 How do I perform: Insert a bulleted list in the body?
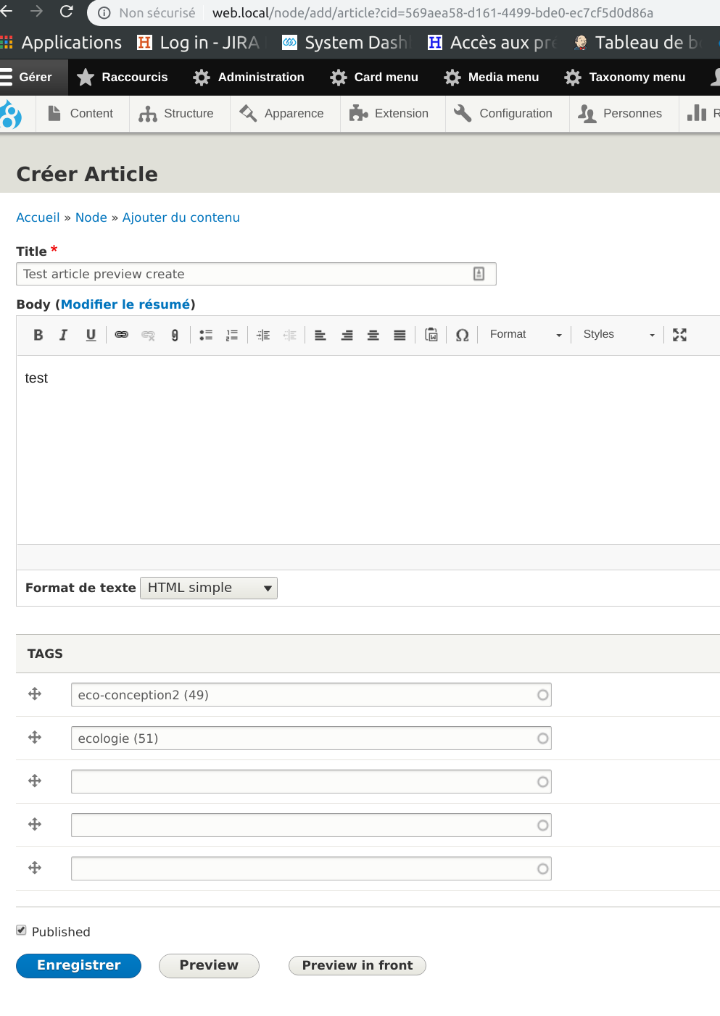205,335
